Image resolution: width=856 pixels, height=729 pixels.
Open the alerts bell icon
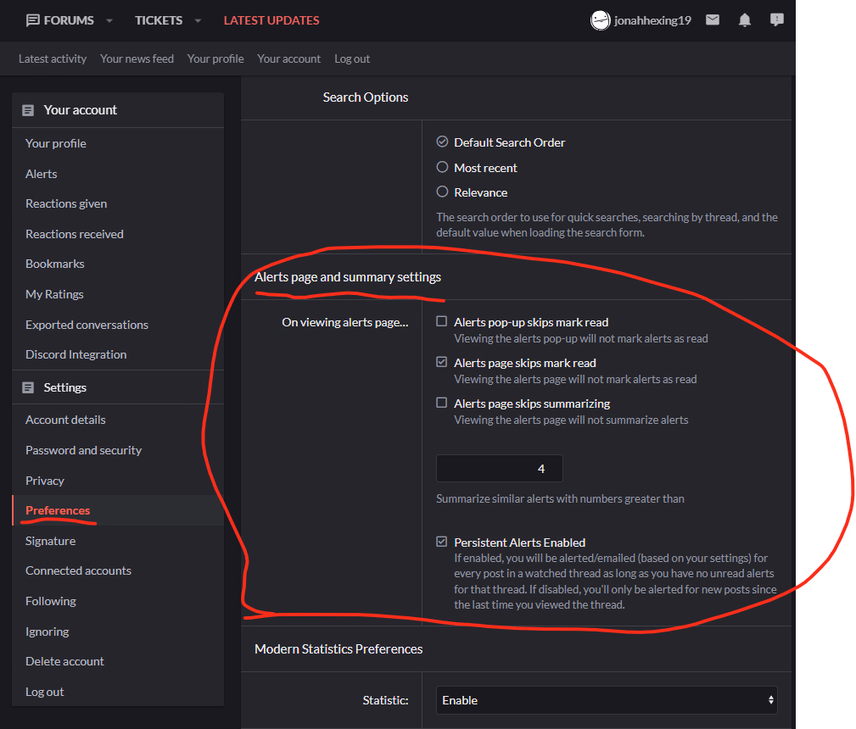[x=745, y=19]
